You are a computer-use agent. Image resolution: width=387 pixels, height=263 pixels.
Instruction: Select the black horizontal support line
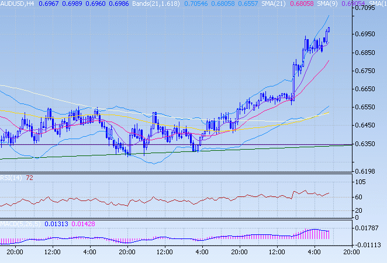(x=88, y=144)
